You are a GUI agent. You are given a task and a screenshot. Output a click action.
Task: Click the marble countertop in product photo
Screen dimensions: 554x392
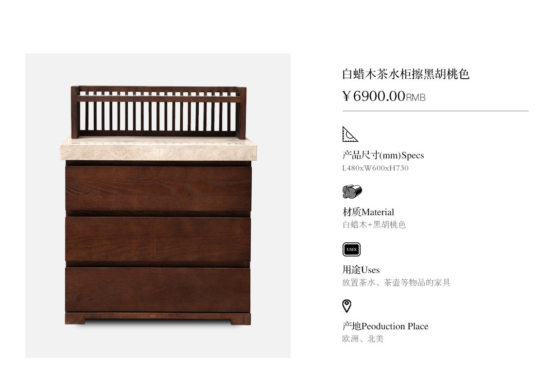tap(158, 150)
